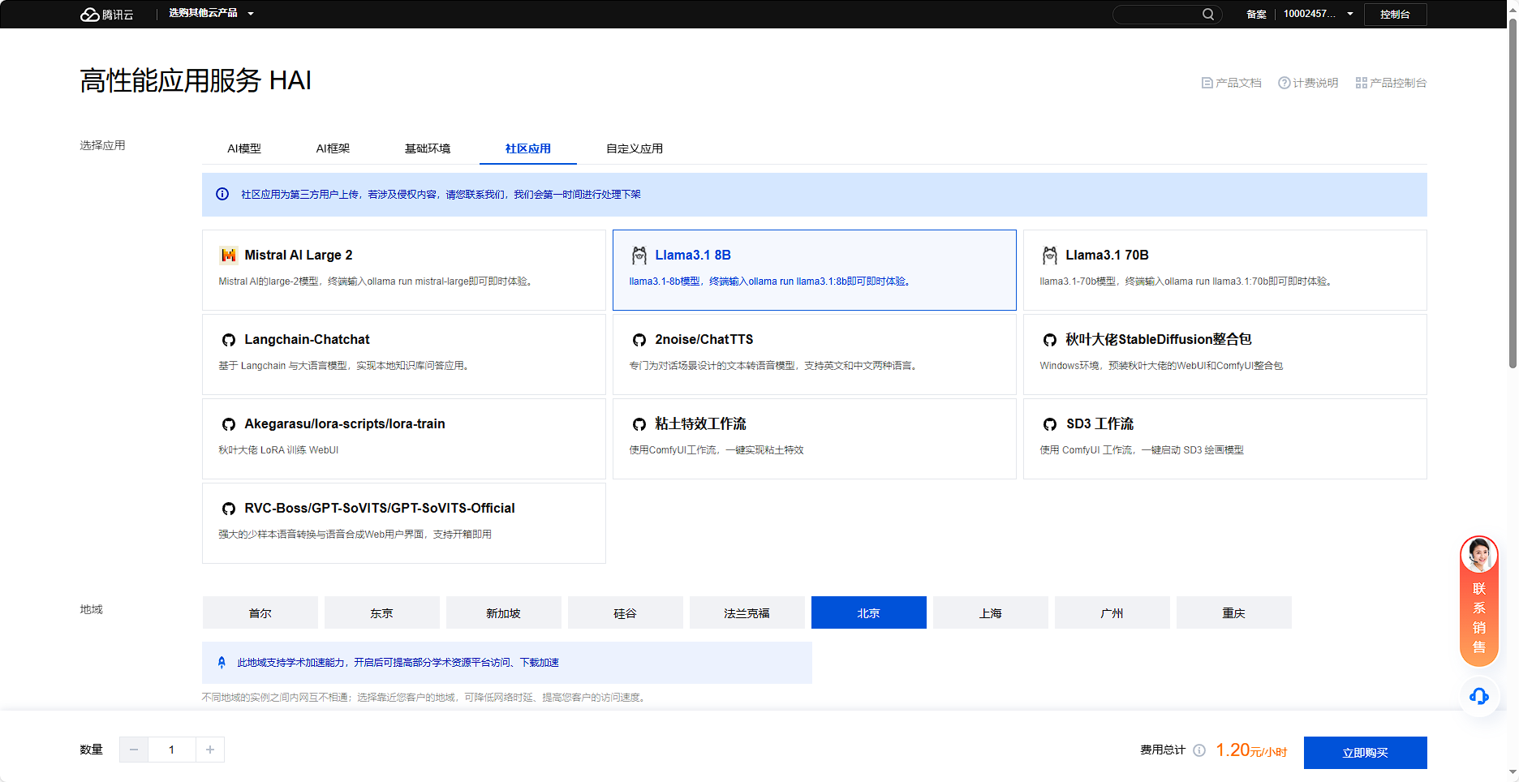This screenshot has height=782, width=1519.
Task: Select the 硅谷 region
Action: [x=626, y=612]
